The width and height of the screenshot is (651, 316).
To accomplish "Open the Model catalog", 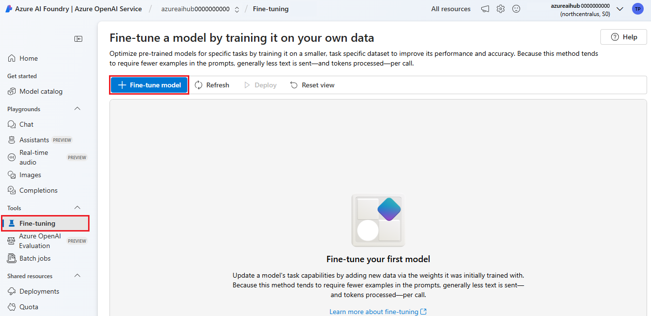I will click(40, 91).
